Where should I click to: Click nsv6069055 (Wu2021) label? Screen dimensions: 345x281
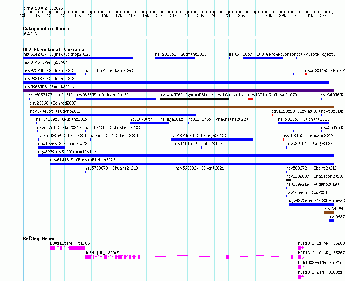click(308, 192)
